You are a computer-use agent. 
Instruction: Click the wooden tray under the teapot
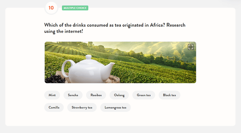tap(114, 79)
